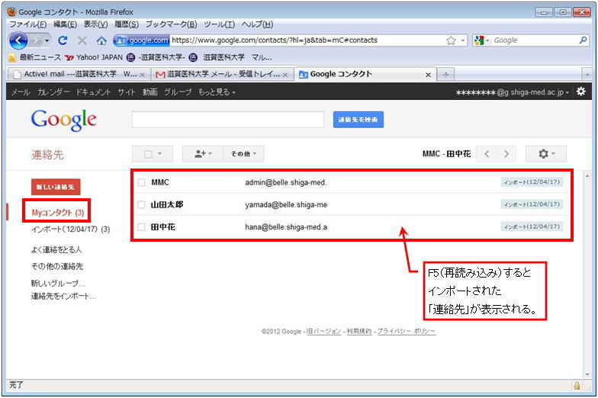Viewport: 598px width, 398px height.
Task: Open the list all tabs dropdown
Action: coord(587,75)
